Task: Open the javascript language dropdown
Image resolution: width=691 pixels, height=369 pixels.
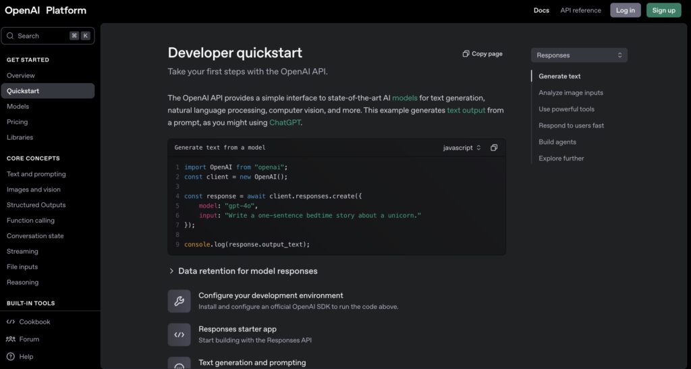Action: [462, 148]
